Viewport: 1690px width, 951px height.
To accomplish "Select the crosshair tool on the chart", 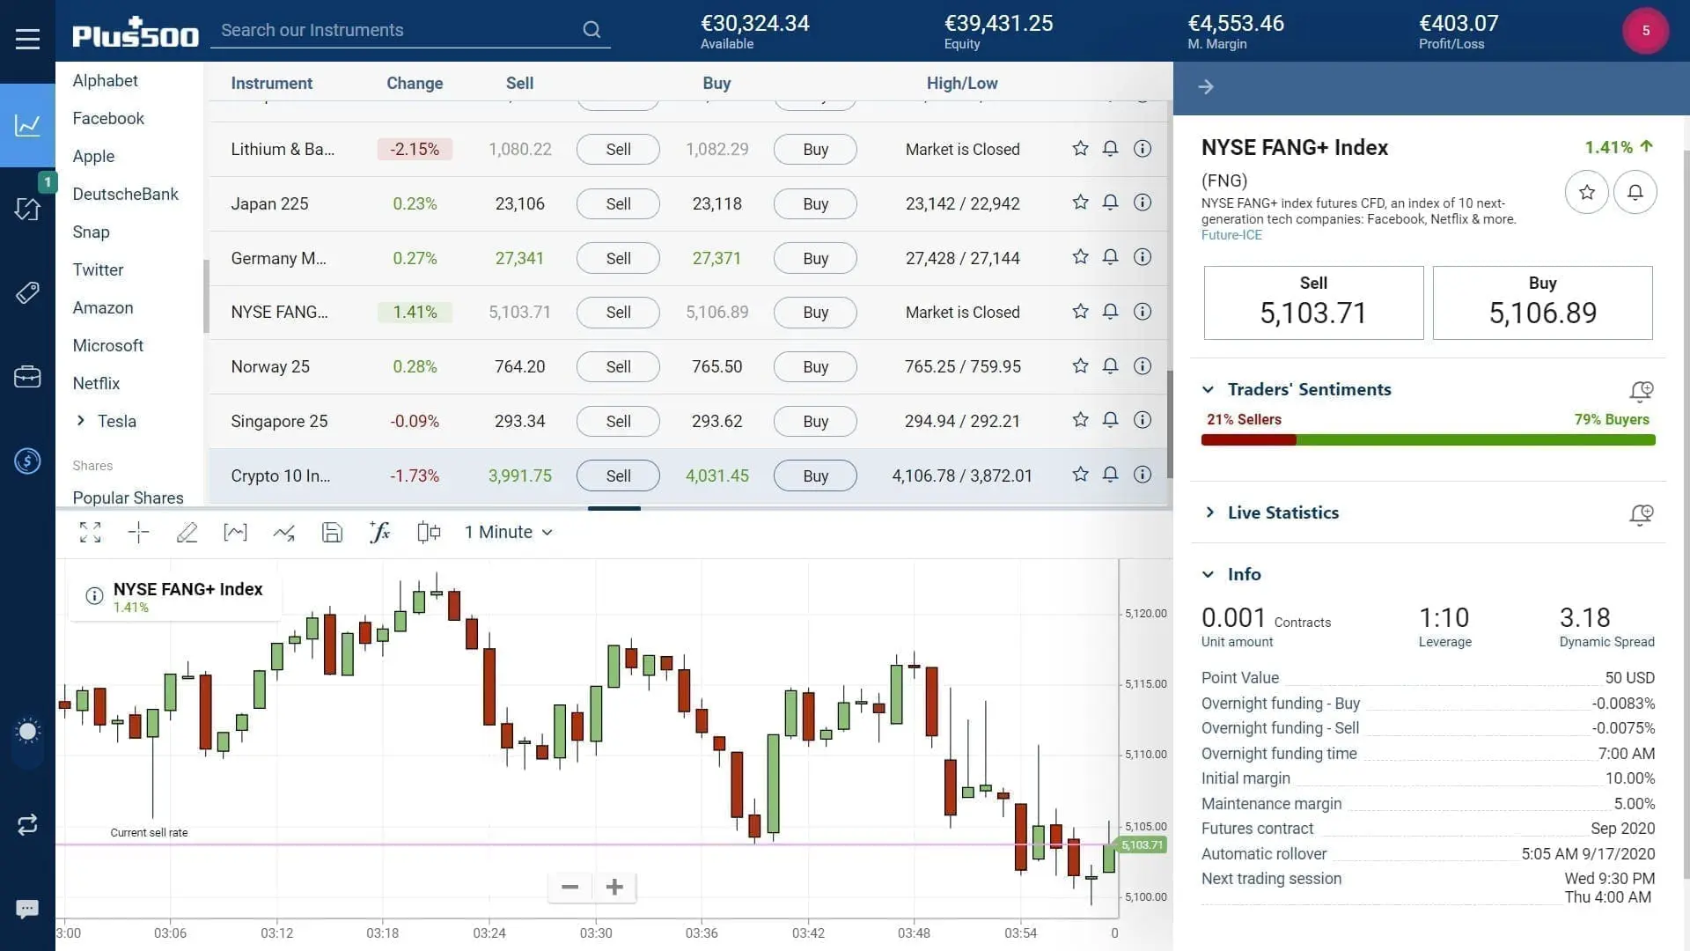I will pyautogui.click(x=138, y=532).
